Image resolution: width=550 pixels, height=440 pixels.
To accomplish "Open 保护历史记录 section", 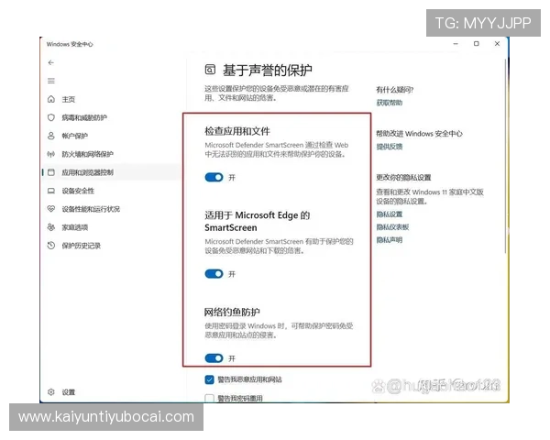I will click(81, 246).
